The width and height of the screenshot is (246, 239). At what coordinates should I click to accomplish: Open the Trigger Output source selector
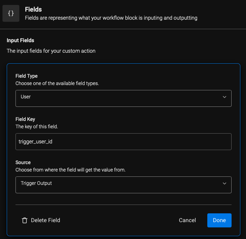(x=124, y=185)
